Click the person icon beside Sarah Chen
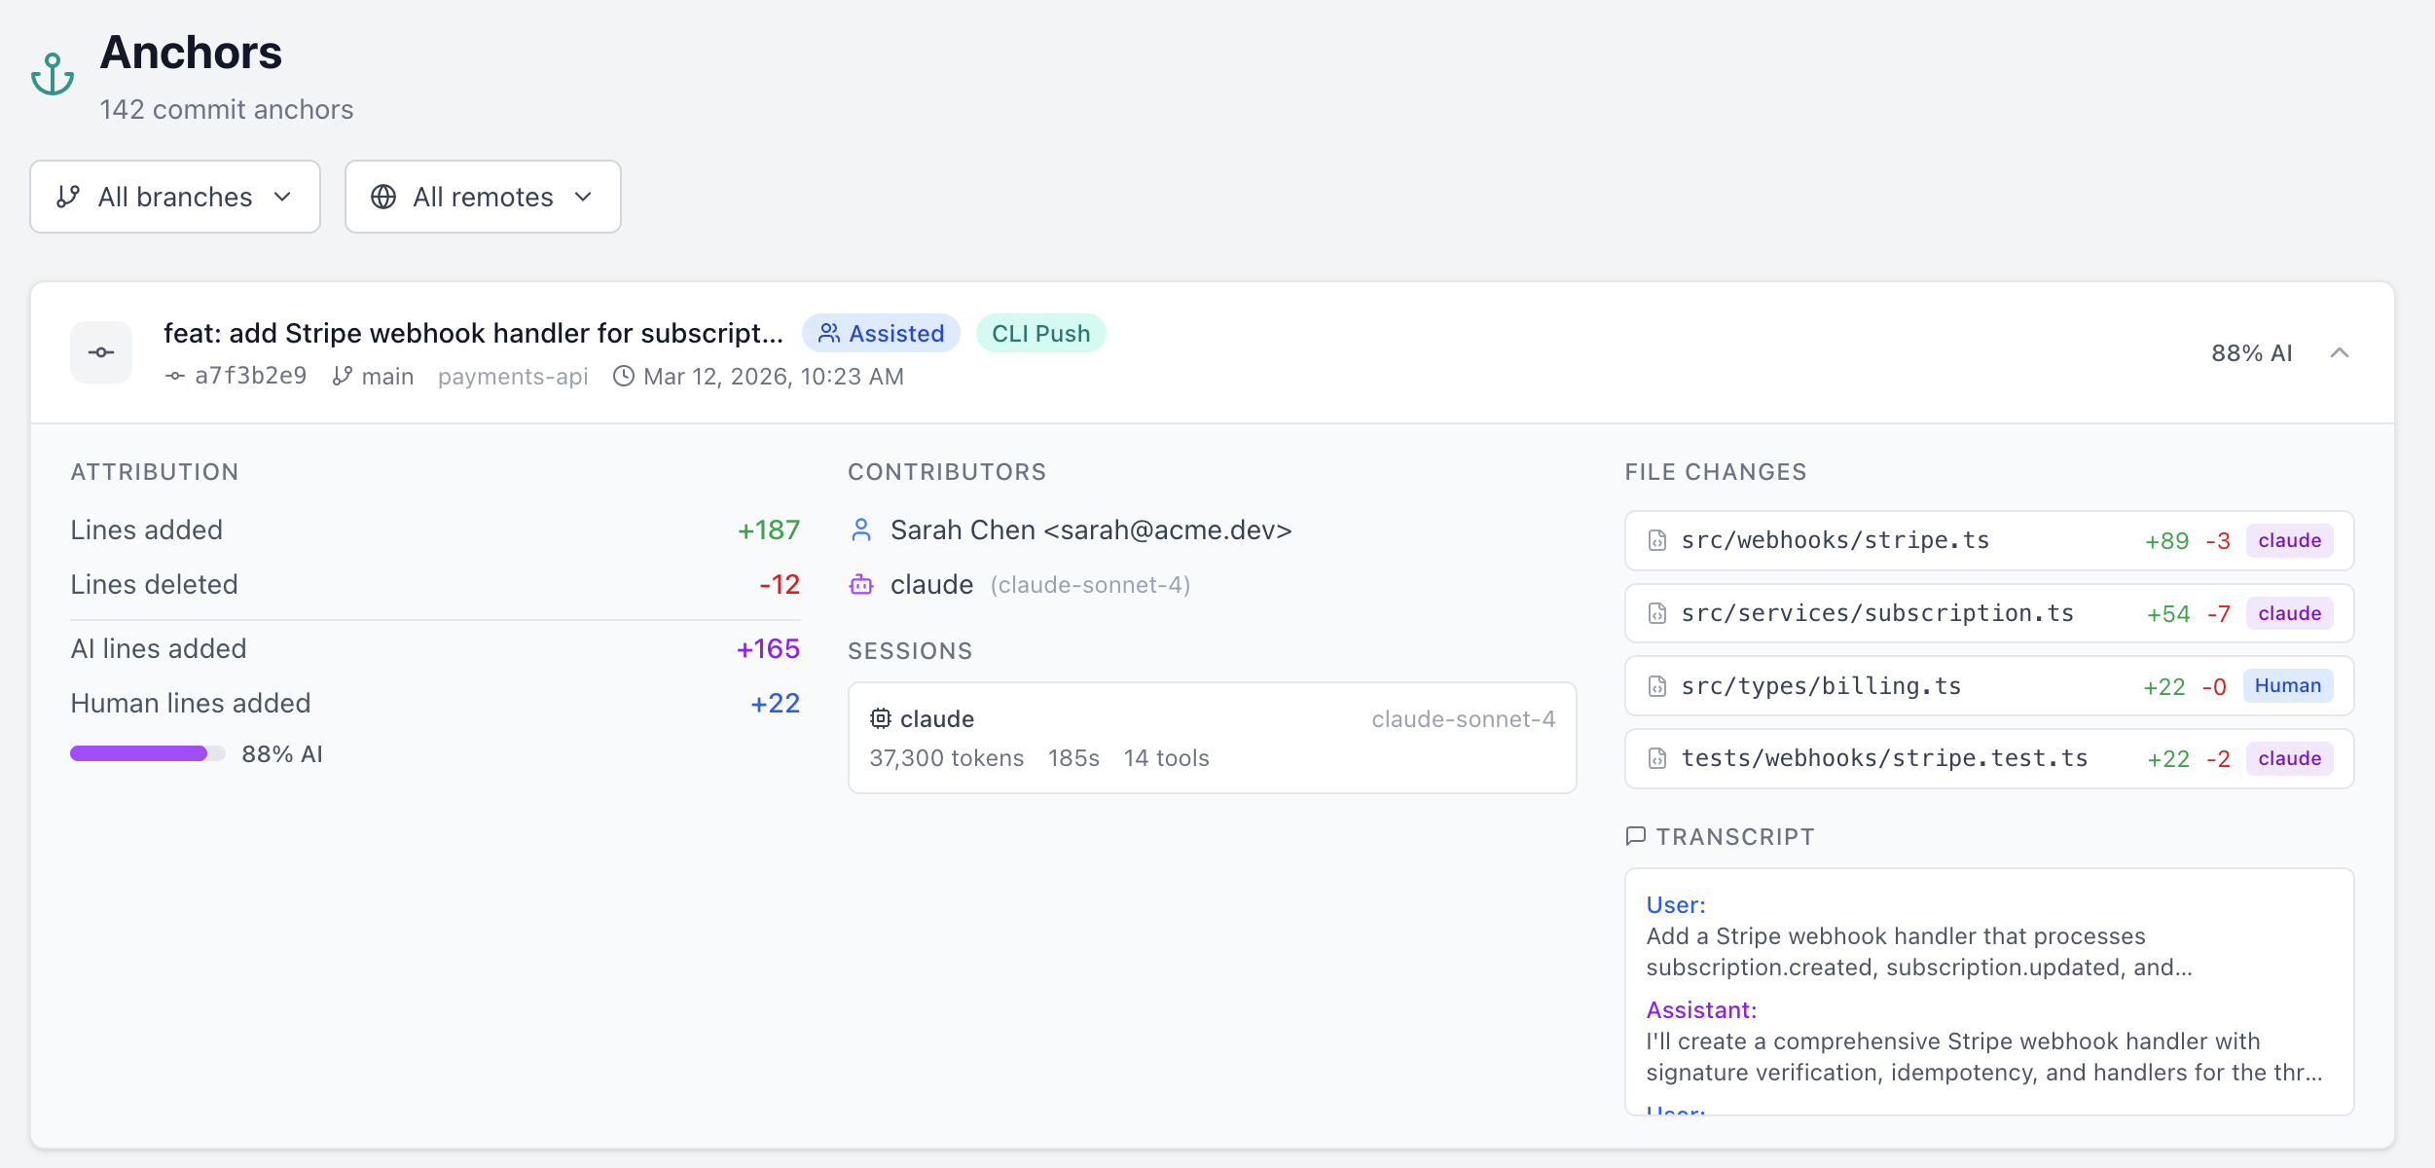Image resolution: width=2435 pixels, height=1168 pixels. click(x=861, y=529)
